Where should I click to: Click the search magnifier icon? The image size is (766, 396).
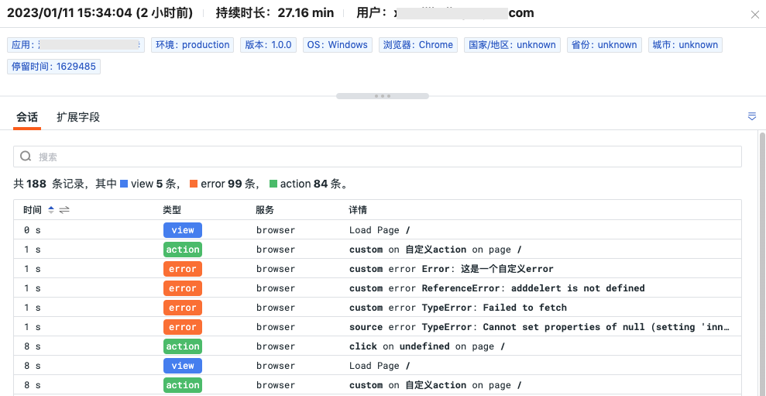[26, 157]
